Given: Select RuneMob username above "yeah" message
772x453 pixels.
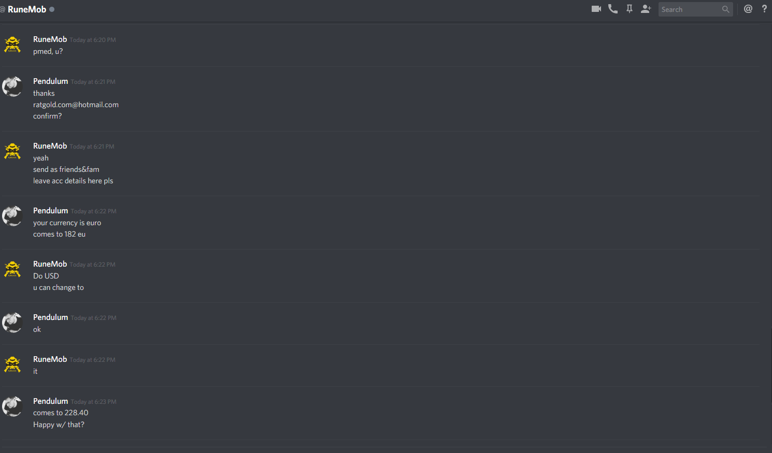Looking at the screenshot, I should [x=50, y=146].
